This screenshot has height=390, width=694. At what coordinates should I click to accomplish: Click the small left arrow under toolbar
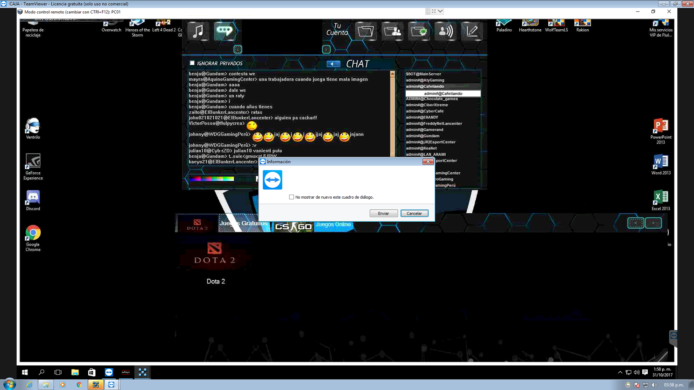(x=237, y=49)
